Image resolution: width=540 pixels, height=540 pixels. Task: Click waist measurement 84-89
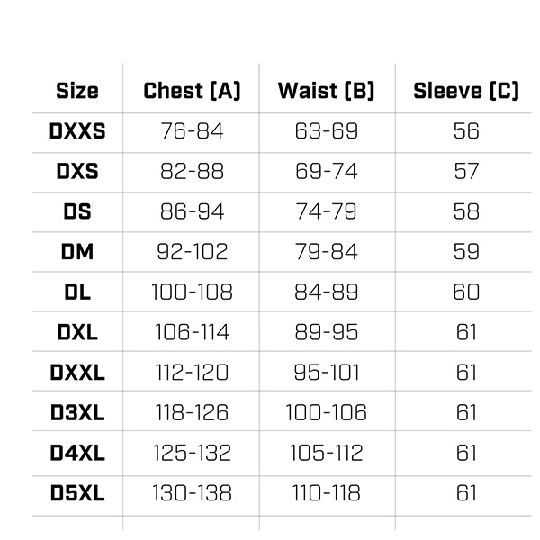coord(326,292)
